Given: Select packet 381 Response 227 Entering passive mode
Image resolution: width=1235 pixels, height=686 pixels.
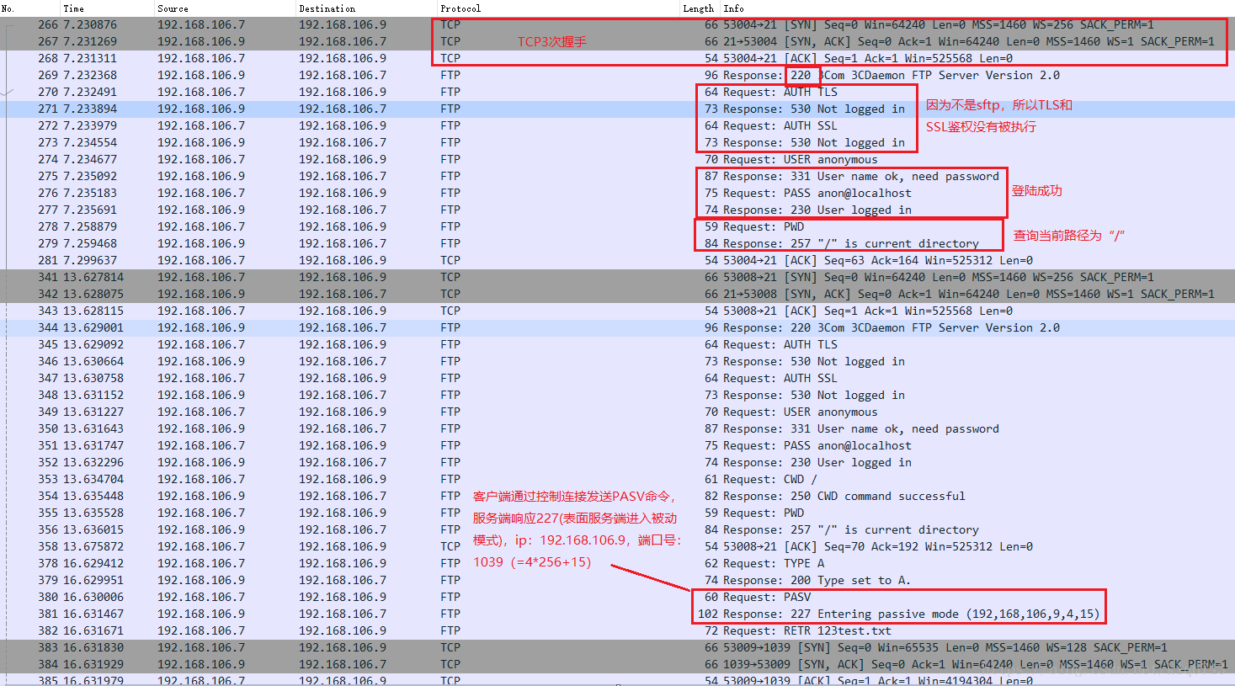Looking at the screenshot, I should [x=617, y=614].
